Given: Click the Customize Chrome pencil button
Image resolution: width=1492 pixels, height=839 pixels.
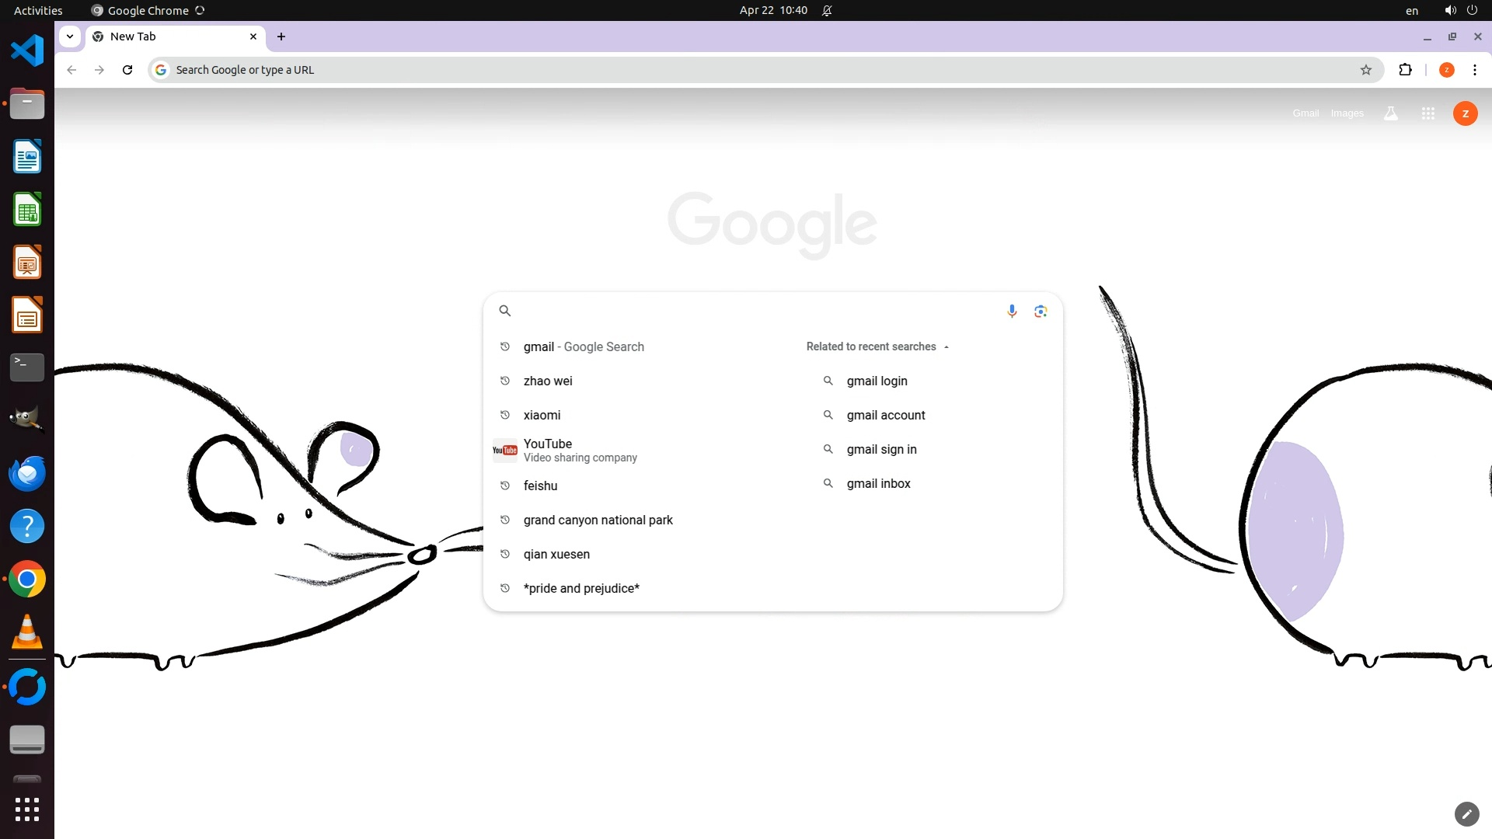Looking at the screenshot, I should (1466, 813).
